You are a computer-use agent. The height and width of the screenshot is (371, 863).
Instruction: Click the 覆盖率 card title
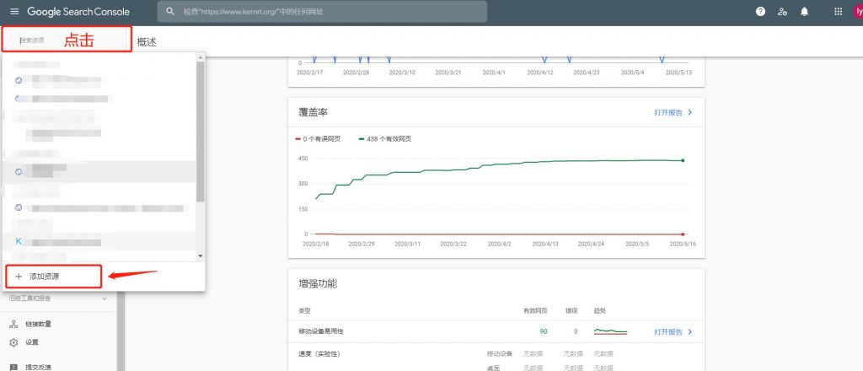coord(314,112)
